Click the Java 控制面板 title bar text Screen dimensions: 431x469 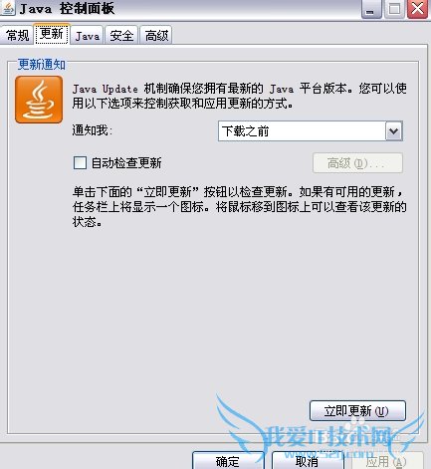(67, 8)
